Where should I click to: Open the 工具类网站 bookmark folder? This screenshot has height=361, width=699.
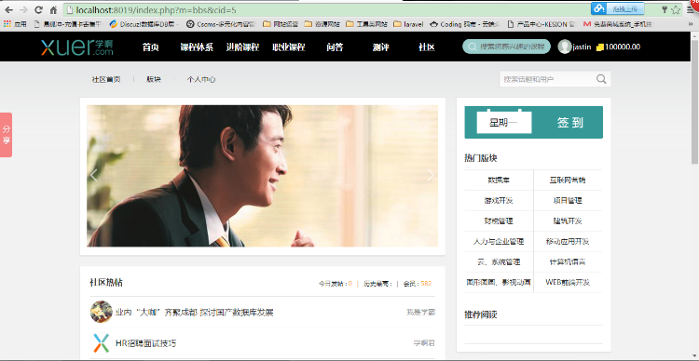pyautogui.click(x=366, y=24)
